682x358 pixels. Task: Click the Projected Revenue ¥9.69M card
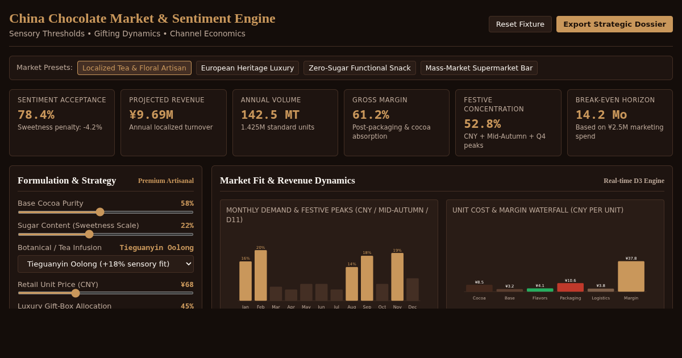(x=173, y=123)
